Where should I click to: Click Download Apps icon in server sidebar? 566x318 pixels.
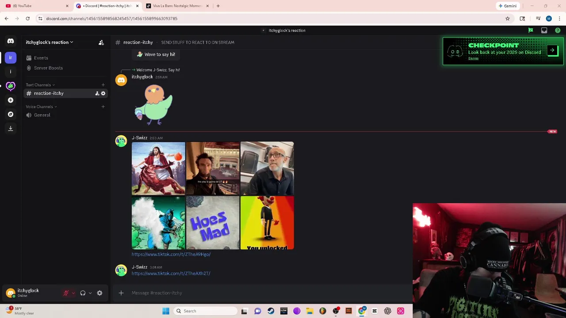tap(11, 129)
